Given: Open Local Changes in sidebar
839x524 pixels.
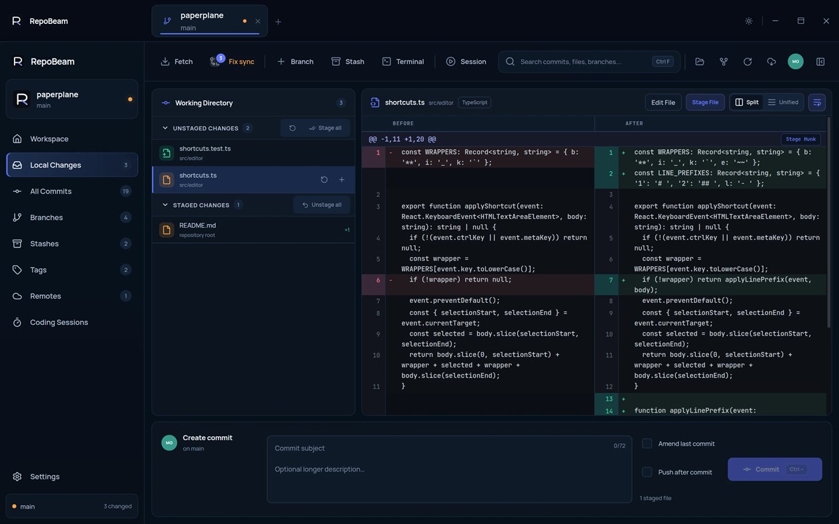Looking at the screenshot, I should (x=72, y=165).
